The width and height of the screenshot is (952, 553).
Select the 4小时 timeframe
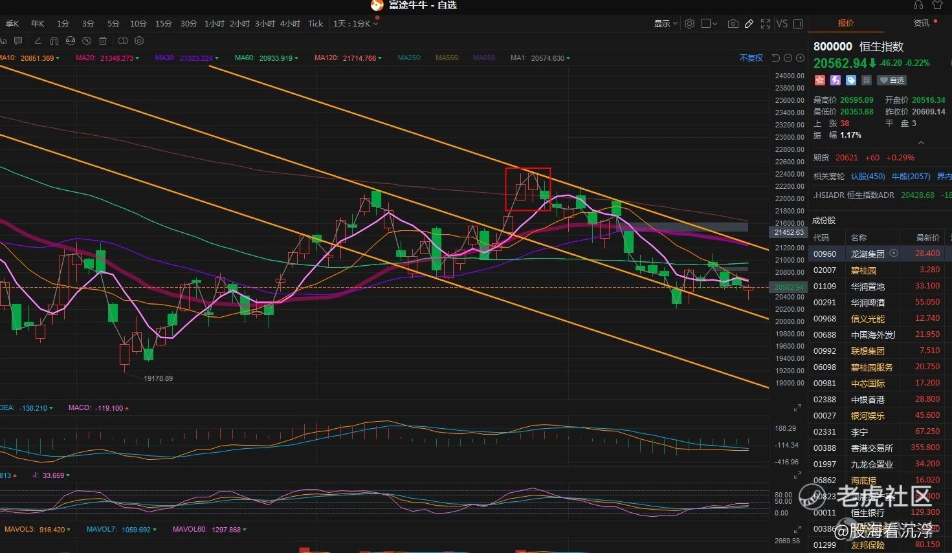point(290,24)
